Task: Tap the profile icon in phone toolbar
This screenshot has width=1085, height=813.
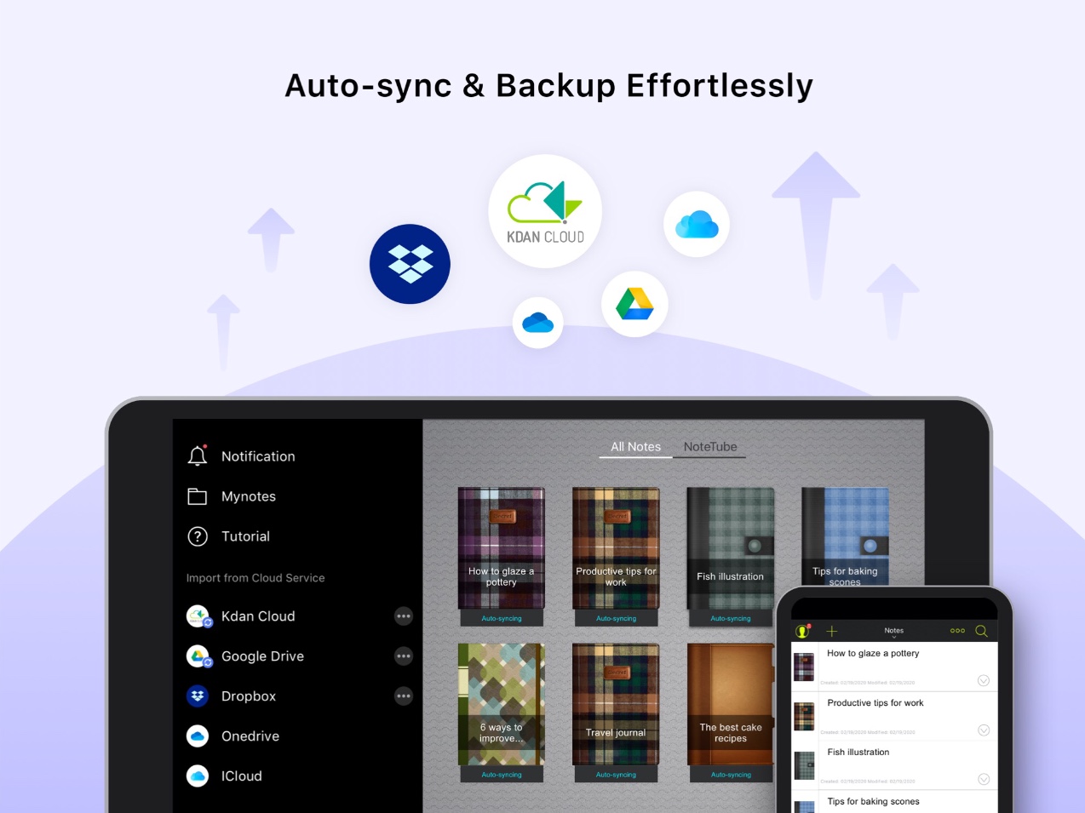Action: 802,631
